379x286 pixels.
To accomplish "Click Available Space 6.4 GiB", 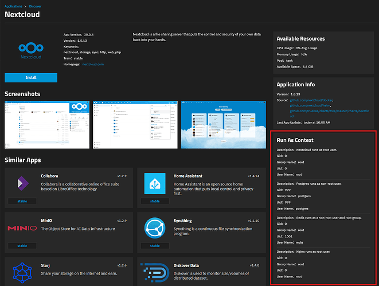I will click(x=295, y=66).
